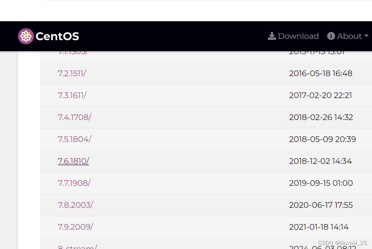Expand the About dropdown caret
The height and width of the screenshot is (249, 372).
[366, 36]
